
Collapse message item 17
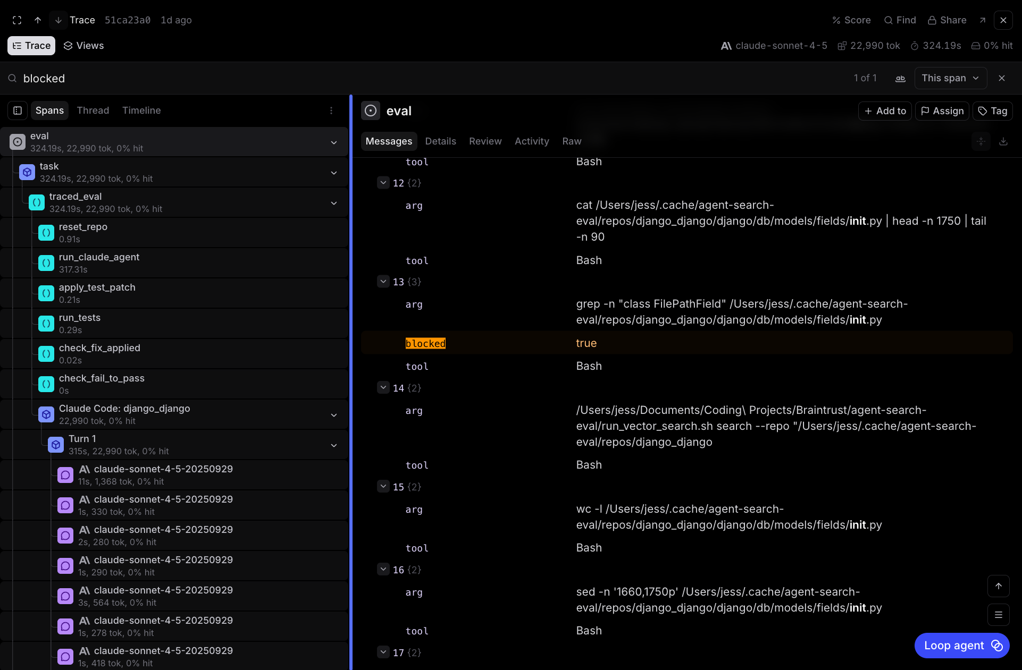(x=383, y=652)
